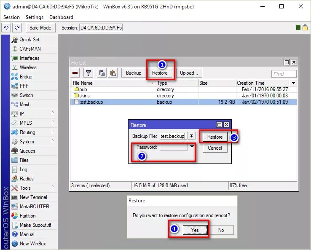
Task: Click the Find search field
Action: 284,74
